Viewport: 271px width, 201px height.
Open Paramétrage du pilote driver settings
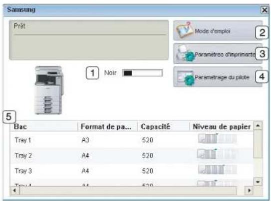(x=218, y=77)
